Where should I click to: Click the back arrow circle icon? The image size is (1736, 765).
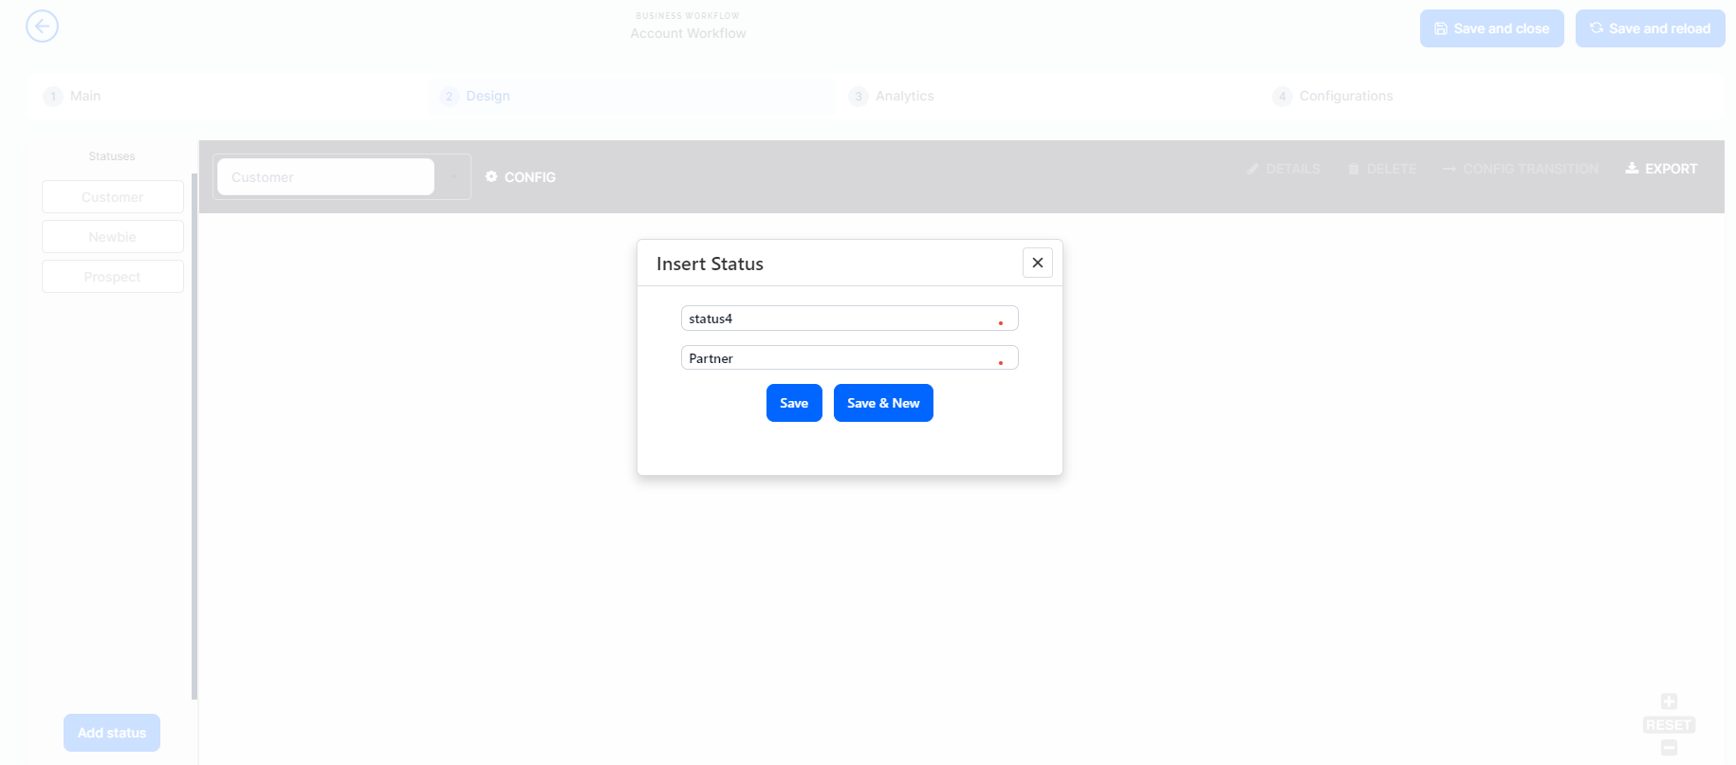42,27
